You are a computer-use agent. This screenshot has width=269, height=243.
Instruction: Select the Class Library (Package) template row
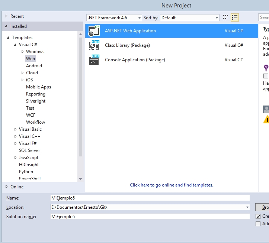172,45
